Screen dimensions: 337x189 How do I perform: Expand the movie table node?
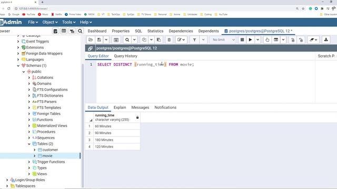(35, 156)
